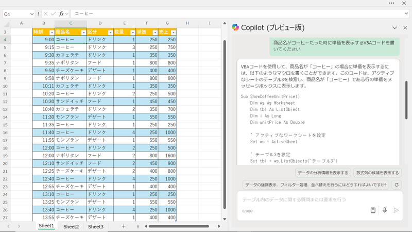
Task: Collapse the Copilot pane with chevron
Action: tap(394, 28)
